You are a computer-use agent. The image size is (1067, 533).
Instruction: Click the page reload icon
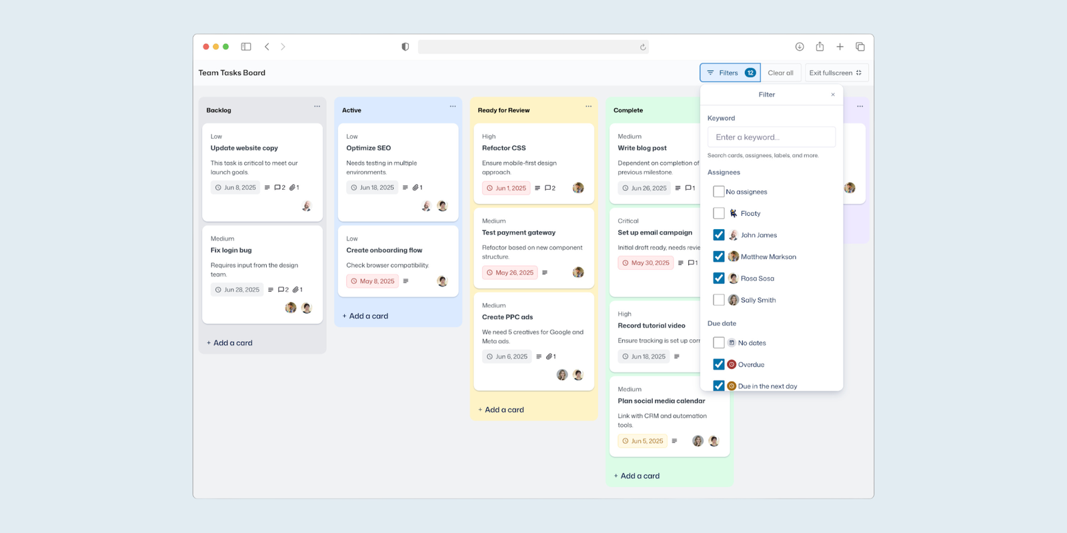[643, 47]
